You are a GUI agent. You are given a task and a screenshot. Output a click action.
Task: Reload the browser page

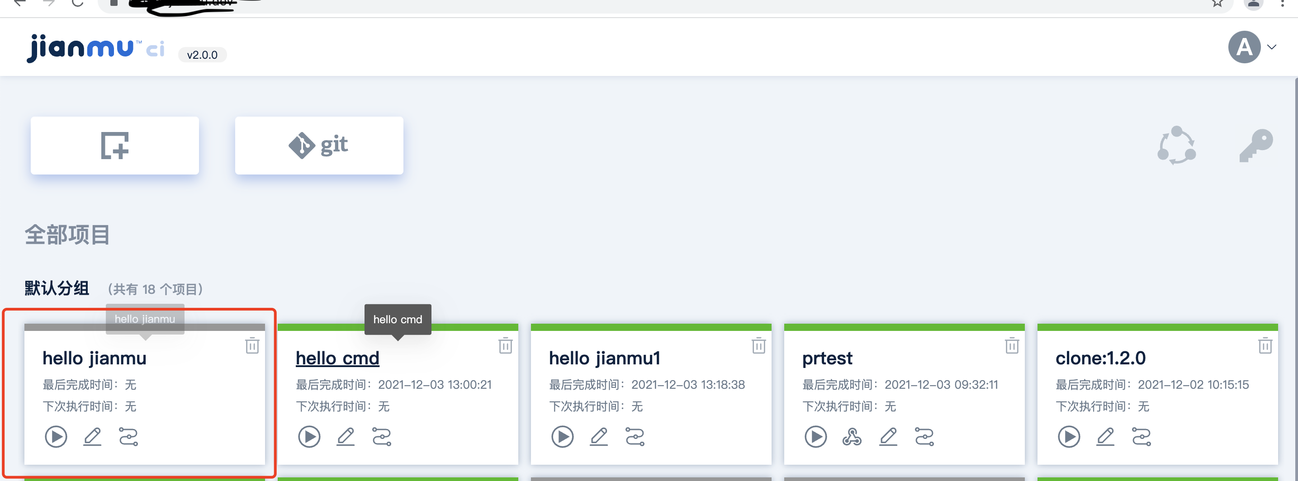(x=77, y=3)
